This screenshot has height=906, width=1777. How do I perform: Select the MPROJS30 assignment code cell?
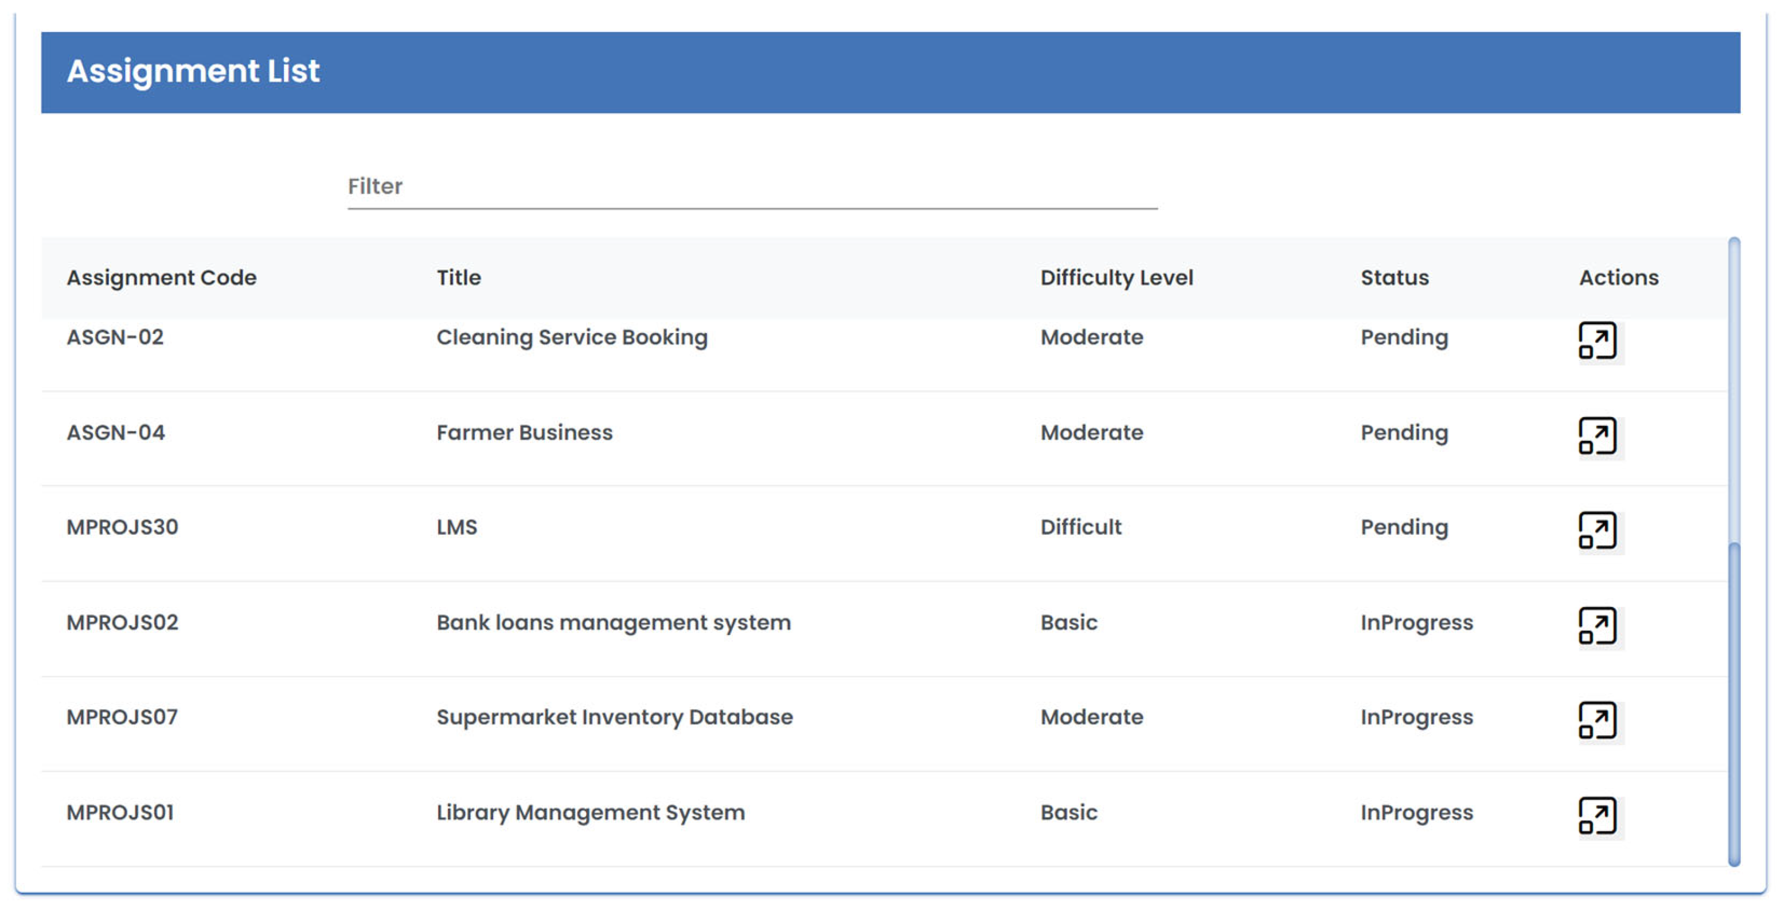(122, 527)
